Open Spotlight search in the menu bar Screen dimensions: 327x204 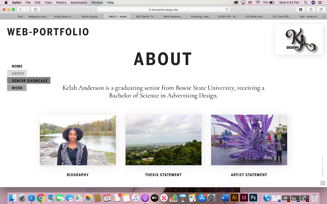(306, 2)
